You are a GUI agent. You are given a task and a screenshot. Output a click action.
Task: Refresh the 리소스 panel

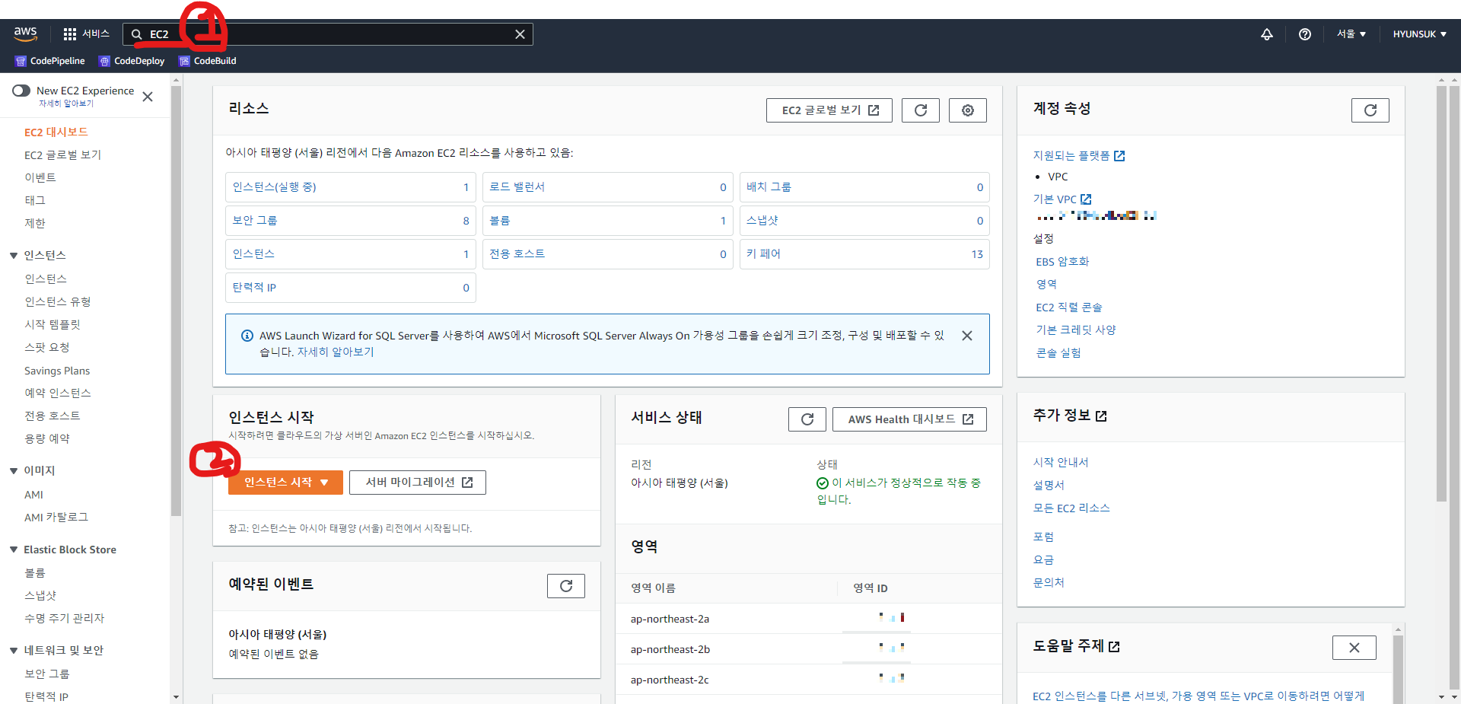pos(921,110)
